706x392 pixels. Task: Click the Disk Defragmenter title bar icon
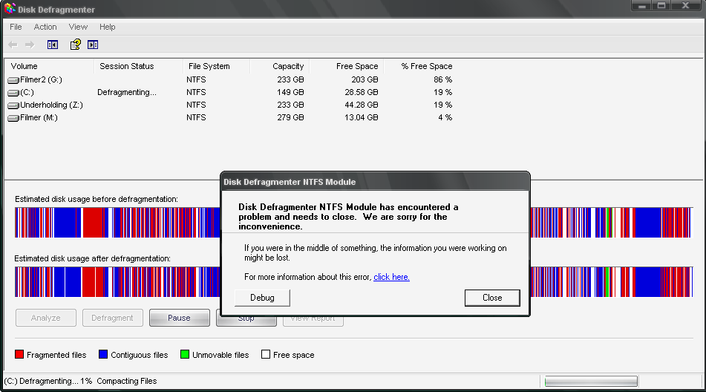pyautogui.click(x=10, y=9)
